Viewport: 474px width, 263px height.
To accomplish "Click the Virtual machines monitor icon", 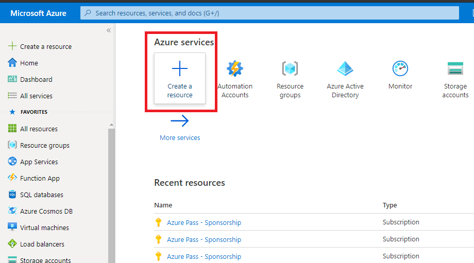I will pos(12,227).
